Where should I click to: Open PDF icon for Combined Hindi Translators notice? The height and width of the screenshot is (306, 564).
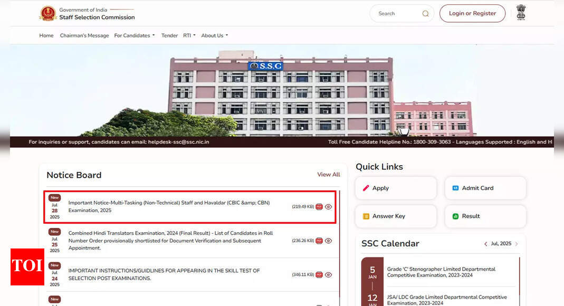319,241
